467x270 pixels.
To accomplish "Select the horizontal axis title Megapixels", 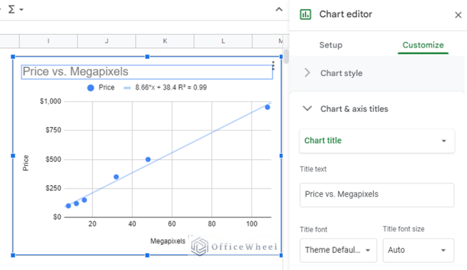I will click(x=168, y=241).
